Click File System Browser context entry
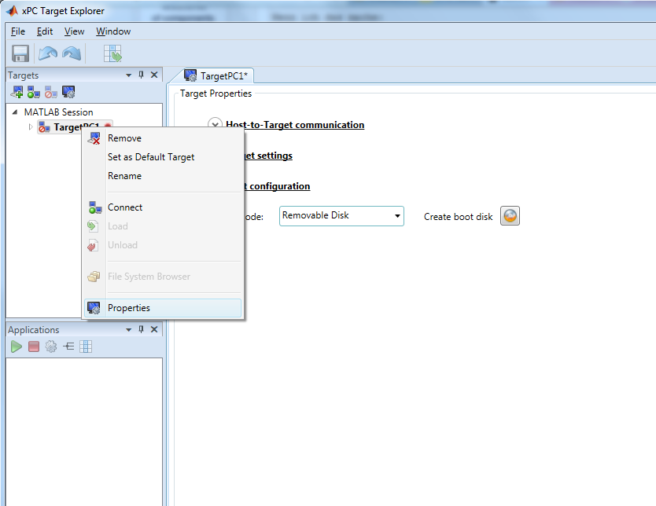Image resolution: width=656 pixels, height=506 pixels. click(x=163, y=277)
